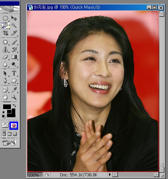Open the foreground color swatch

pos(7,107)
